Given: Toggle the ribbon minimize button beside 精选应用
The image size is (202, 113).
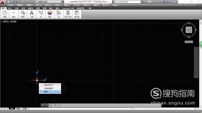Looking at the screenshot, I should 90,8.
